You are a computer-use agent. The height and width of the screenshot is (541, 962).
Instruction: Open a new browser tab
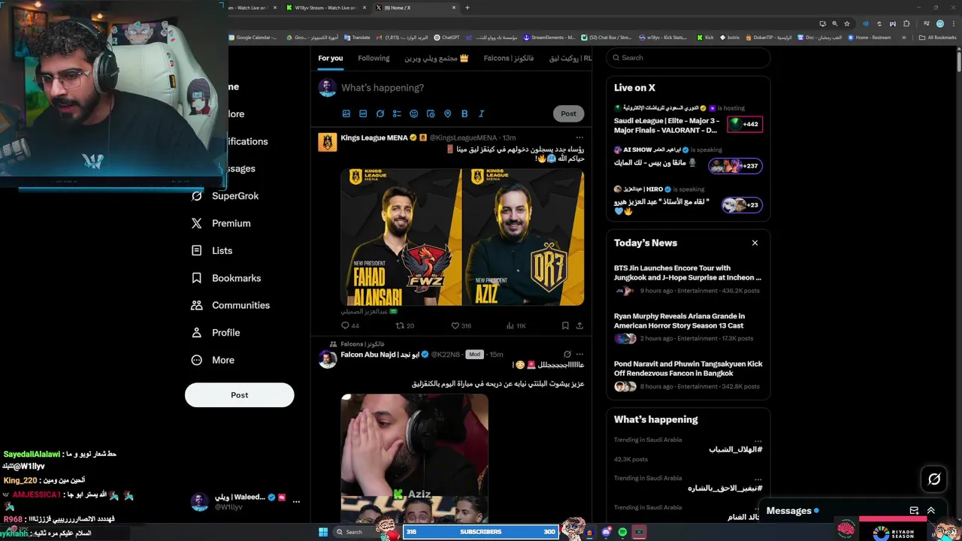pos(467,8)
